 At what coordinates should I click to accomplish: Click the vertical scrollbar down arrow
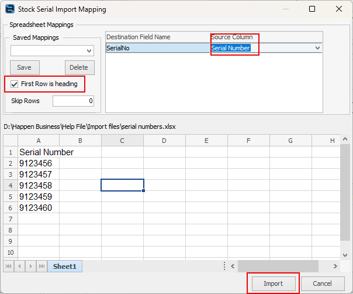pos(345,255)
